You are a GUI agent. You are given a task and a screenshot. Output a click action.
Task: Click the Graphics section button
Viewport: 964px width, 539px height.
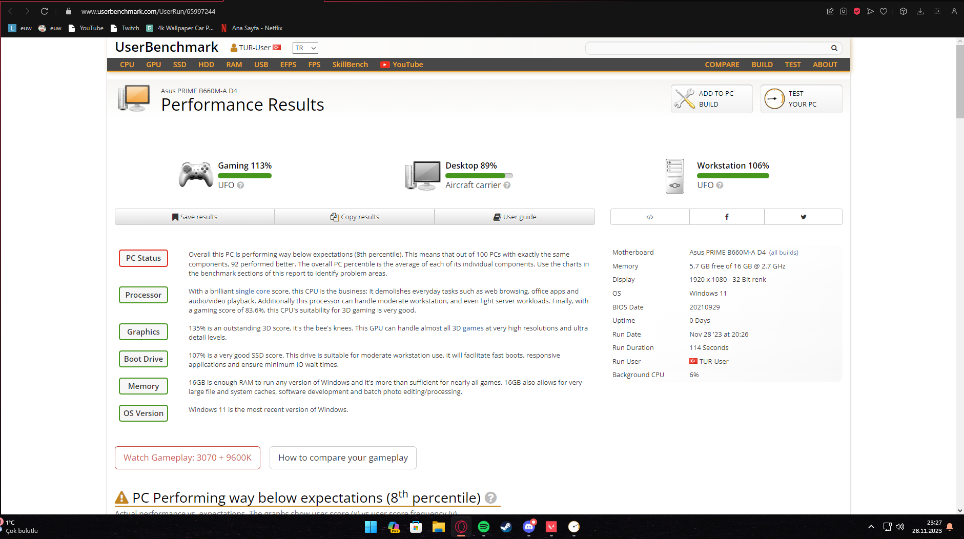click(143, 332)
